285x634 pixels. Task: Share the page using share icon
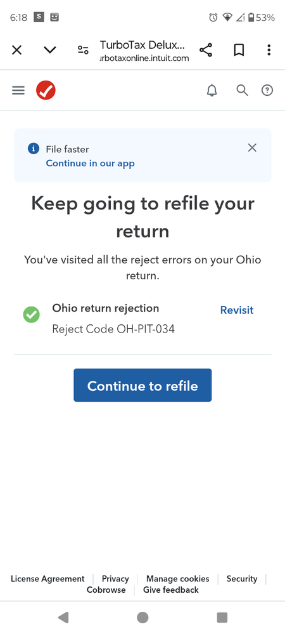[x=206, y=50]
